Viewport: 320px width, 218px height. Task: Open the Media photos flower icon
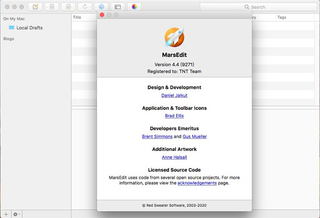(x=134, y=7)
